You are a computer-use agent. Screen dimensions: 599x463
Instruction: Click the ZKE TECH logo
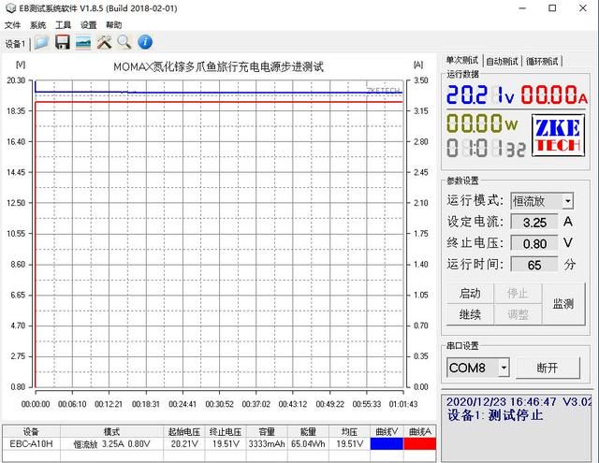(x=558, y=136)
